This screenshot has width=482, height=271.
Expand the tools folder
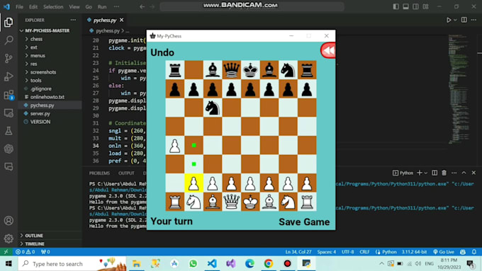(35, 81)
